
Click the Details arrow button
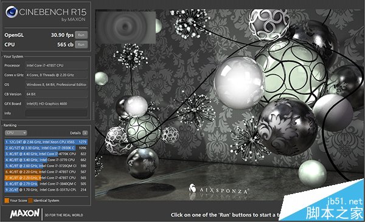pyautogui.click(x=85, y=133)
